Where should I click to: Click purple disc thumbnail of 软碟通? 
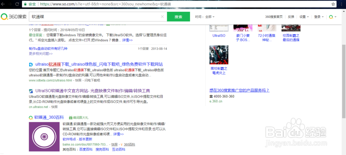point(44,137)
